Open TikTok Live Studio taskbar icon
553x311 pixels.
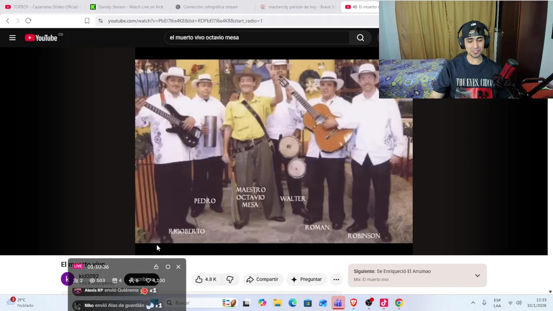(x=384, y=303)
